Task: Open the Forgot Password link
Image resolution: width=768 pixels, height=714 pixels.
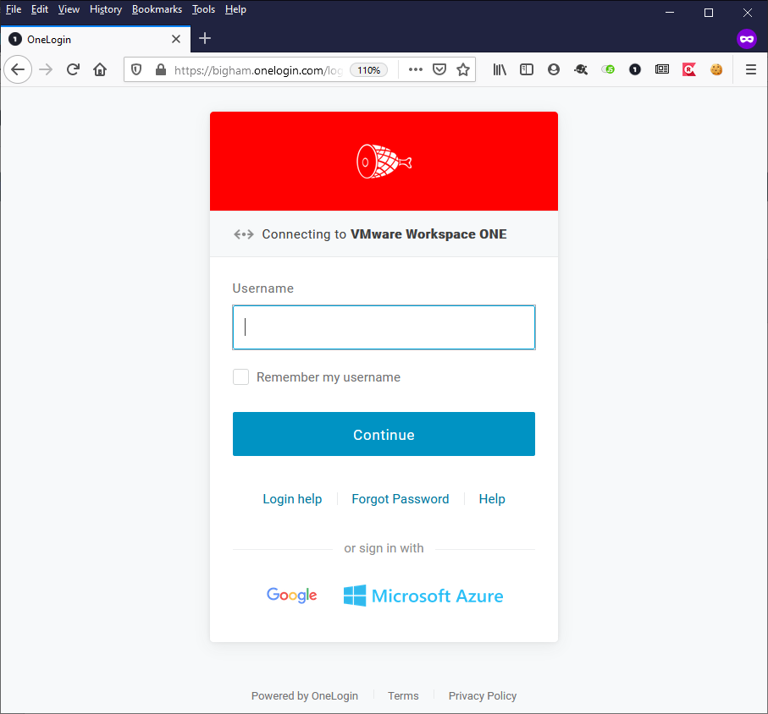Action: (400, 499)
